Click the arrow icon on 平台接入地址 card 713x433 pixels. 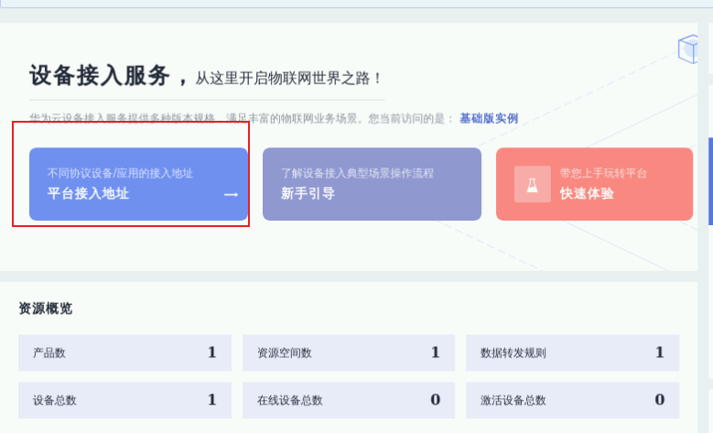click(231, 194)
